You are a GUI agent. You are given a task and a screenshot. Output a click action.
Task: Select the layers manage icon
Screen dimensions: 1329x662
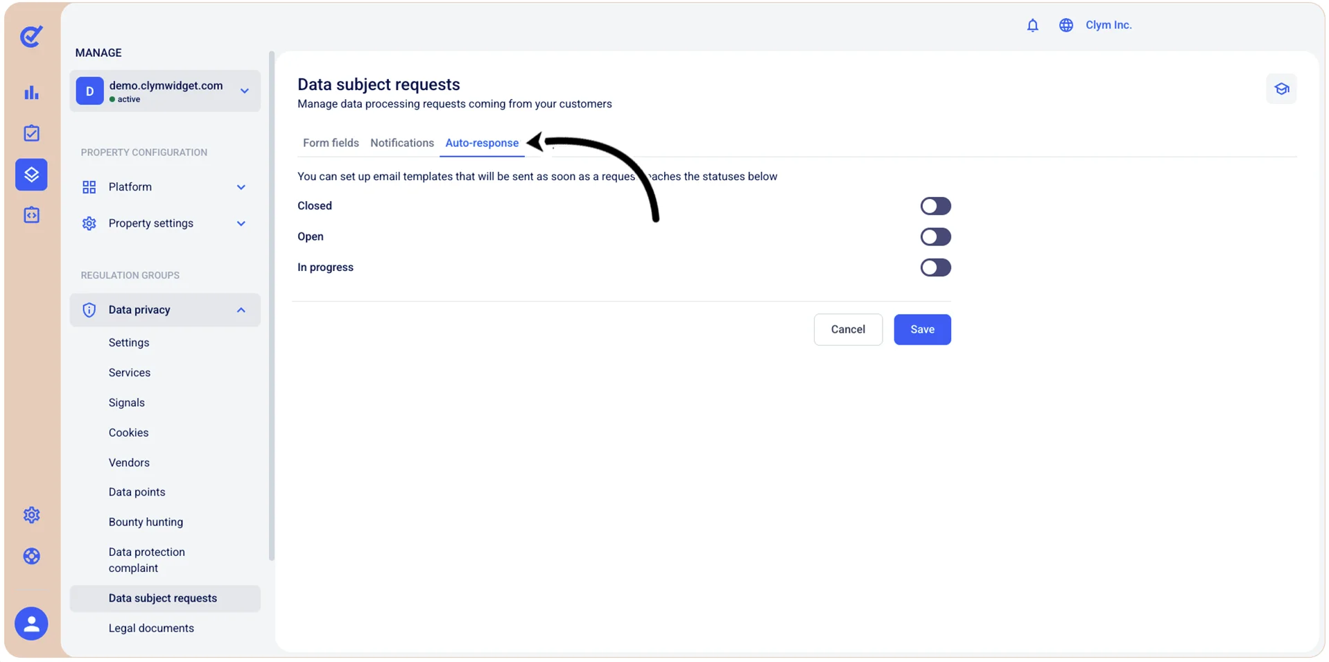(31, 174)
